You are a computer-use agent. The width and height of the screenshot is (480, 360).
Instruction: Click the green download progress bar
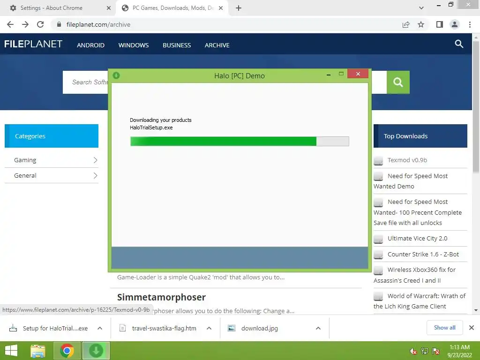tap(240, 141)
